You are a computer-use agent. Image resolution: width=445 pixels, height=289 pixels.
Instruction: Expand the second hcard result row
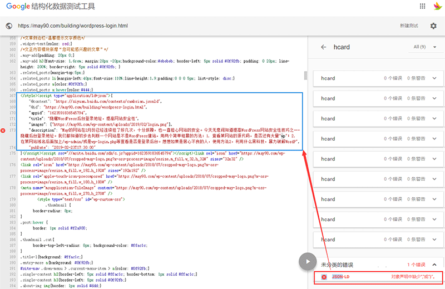[378, 98]
